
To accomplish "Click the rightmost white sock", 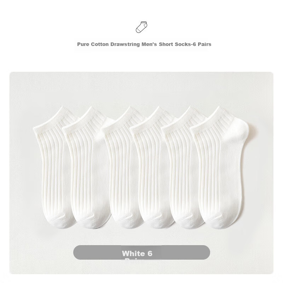I will pyautogui.click(x=219, y=168).
